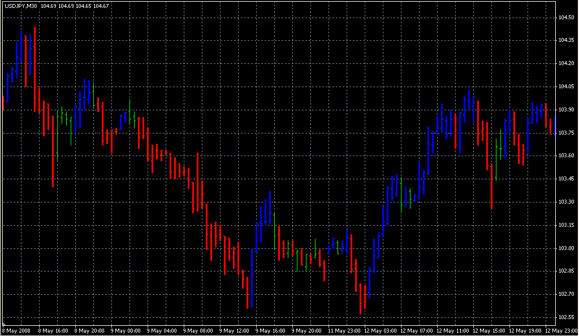Select the 104.35 price axis label
This screenshot has width=579, height=336.
tap(566, 40)
